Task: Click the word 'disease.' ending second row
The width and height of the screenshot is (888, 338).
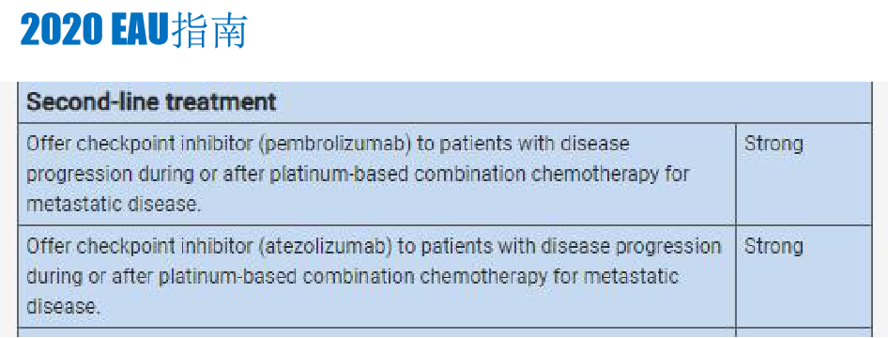Action: coord(63,307)
